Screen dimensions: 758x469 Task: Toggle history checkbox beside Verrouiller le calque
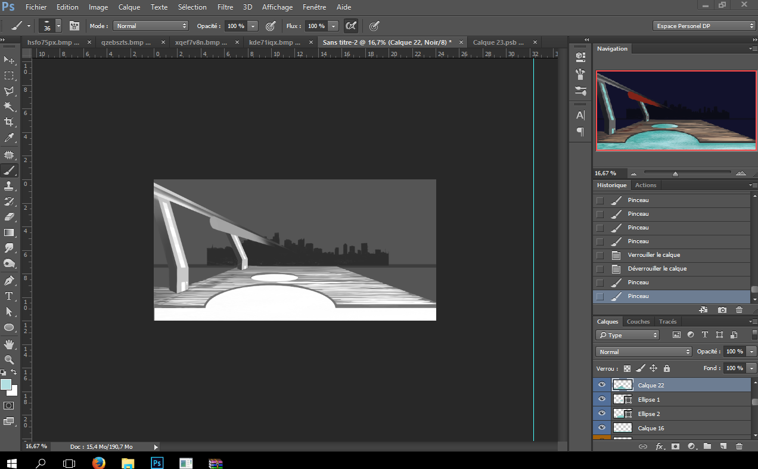(x=599, y=255)
